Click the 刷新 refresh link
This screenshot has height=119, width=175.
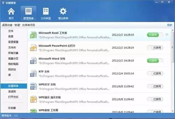tap(170, 25)
